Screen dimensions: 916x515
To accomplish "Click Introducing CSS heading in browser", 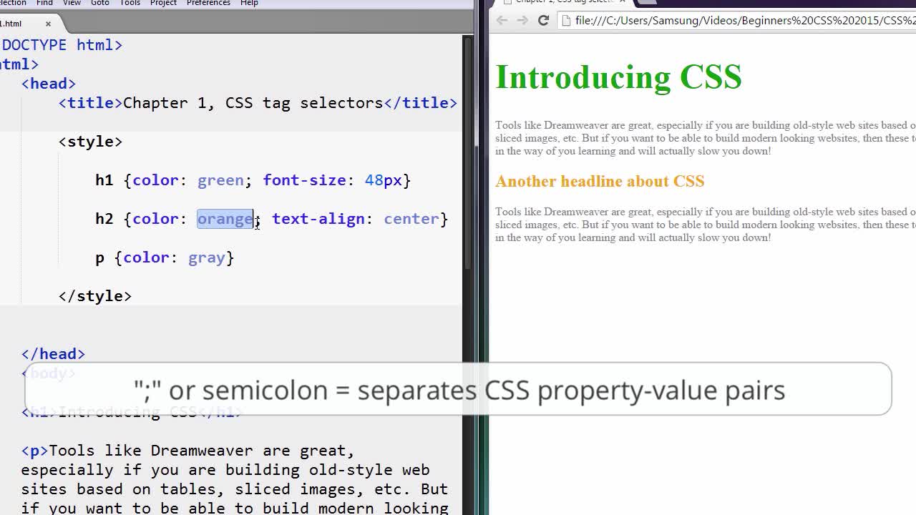I will tap(618, 77).
